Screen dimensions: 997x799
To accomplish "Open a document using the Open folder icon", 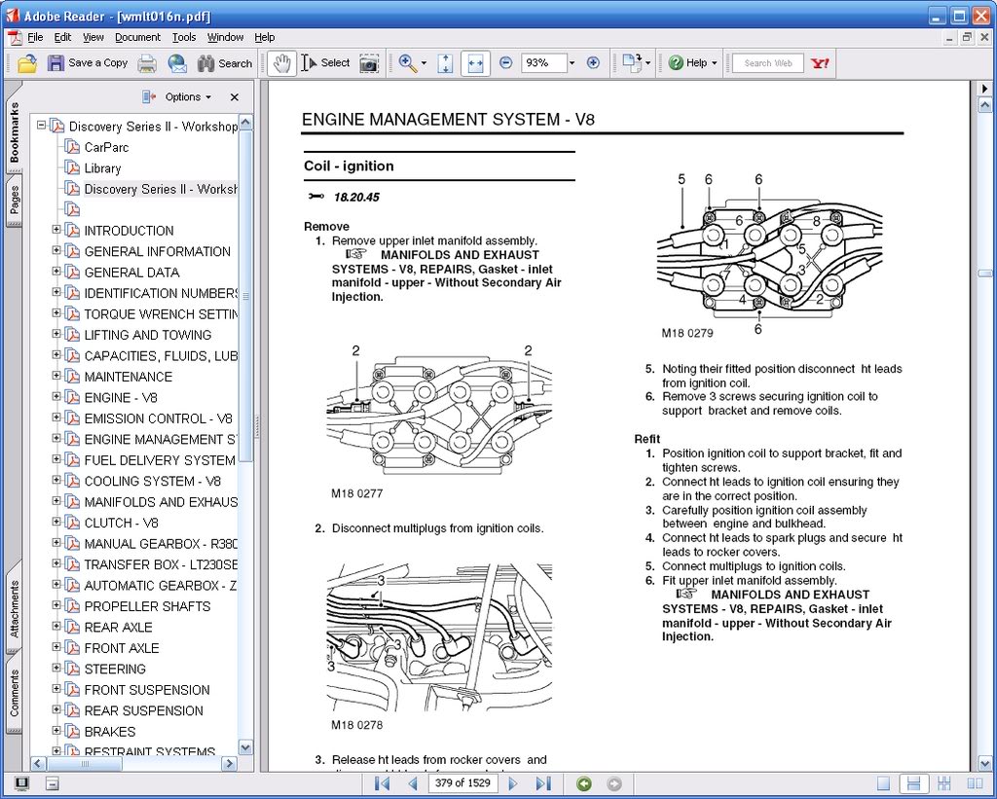I will [25, 62].
